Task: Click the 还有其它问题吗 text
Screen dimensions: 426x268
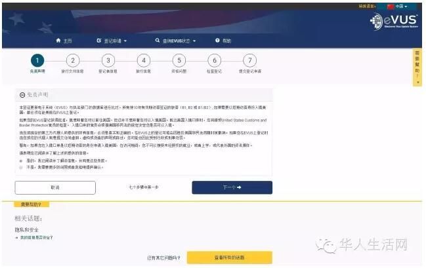Action: coord(163,258)
